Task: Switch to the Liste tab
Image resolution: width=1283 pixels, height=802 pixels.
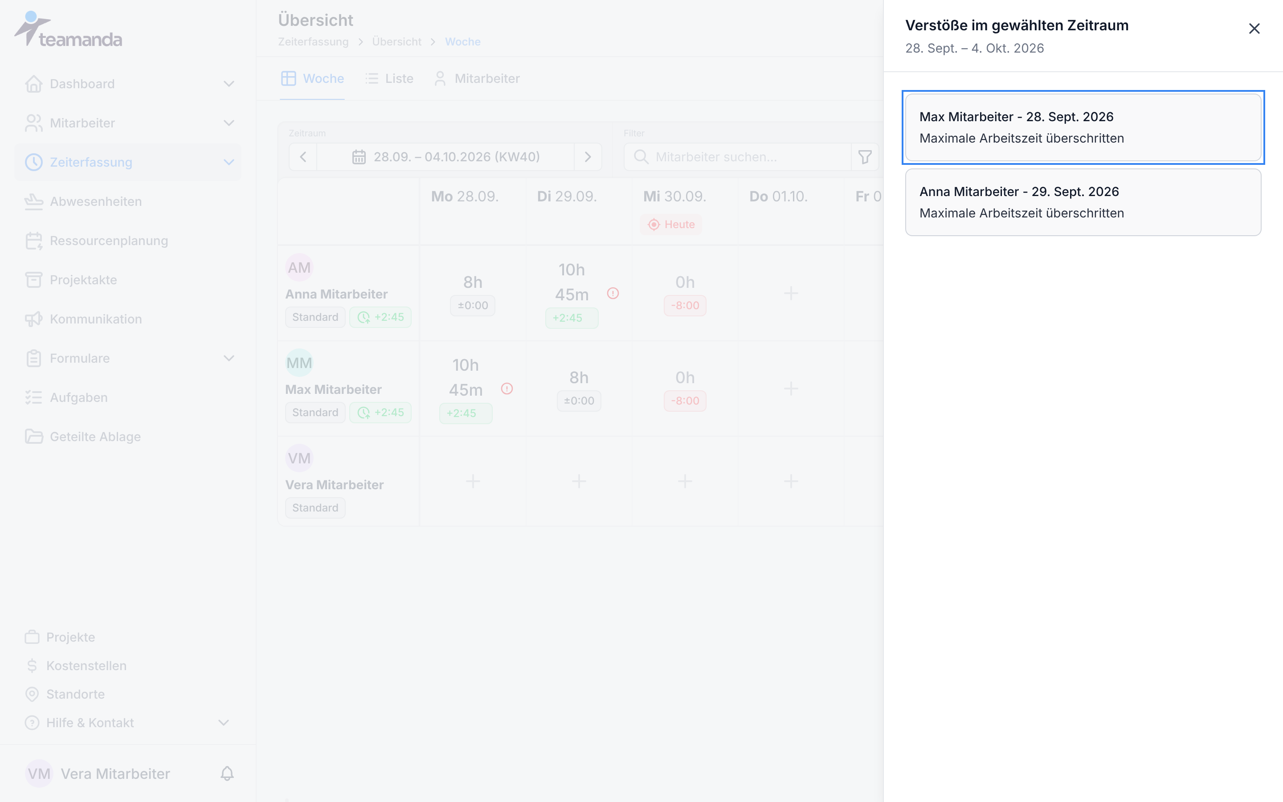Action: coord(389,78)
